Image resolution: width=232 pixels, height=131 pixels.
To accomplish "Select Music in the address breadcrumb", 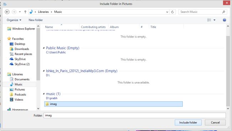I will point(58,12).
